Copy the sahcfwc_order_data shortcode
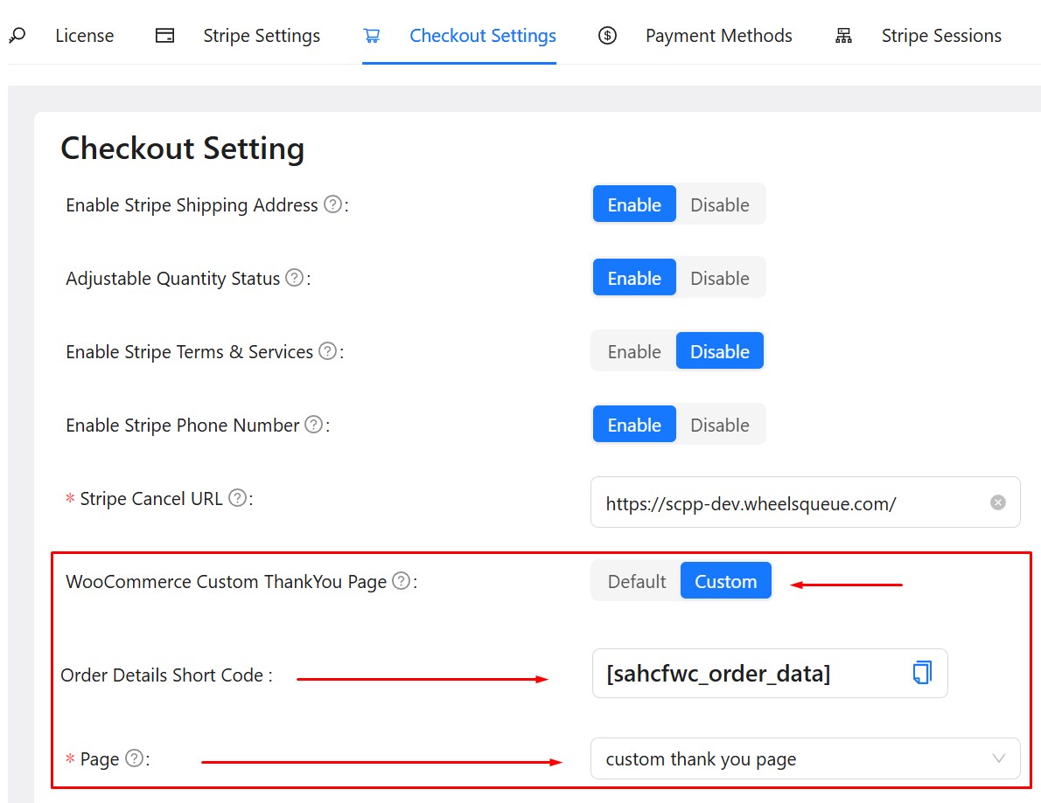This screenshot has height=803, width=1041. click(921, 673)
